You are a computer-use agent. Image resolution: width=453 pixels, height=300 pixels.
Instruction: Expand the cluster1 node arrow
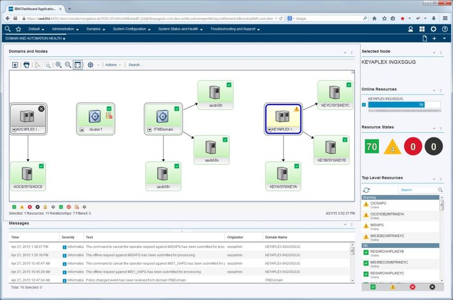(x=82, y=130)
